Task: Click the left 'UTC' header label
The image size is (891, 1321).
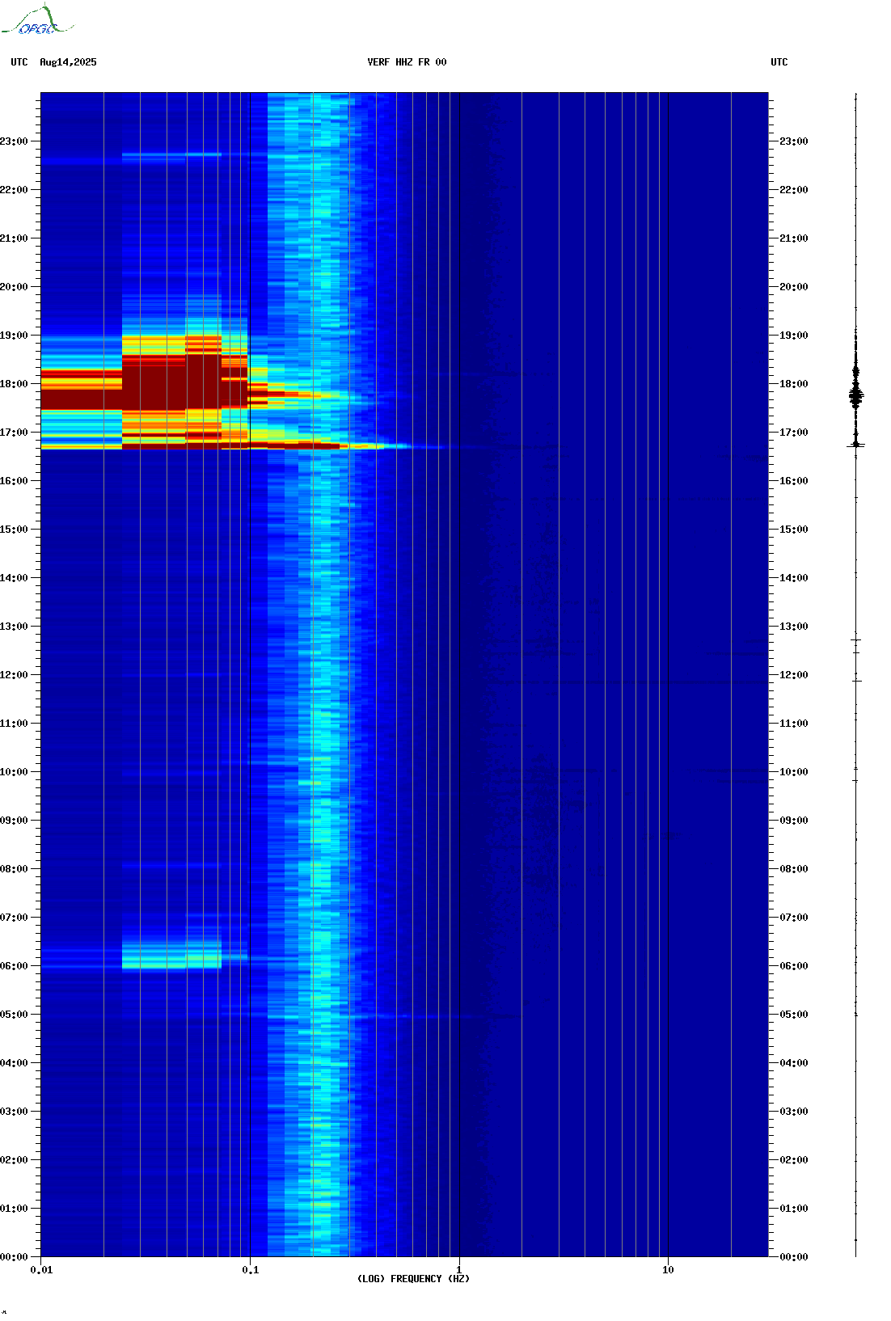Action: 19,62
